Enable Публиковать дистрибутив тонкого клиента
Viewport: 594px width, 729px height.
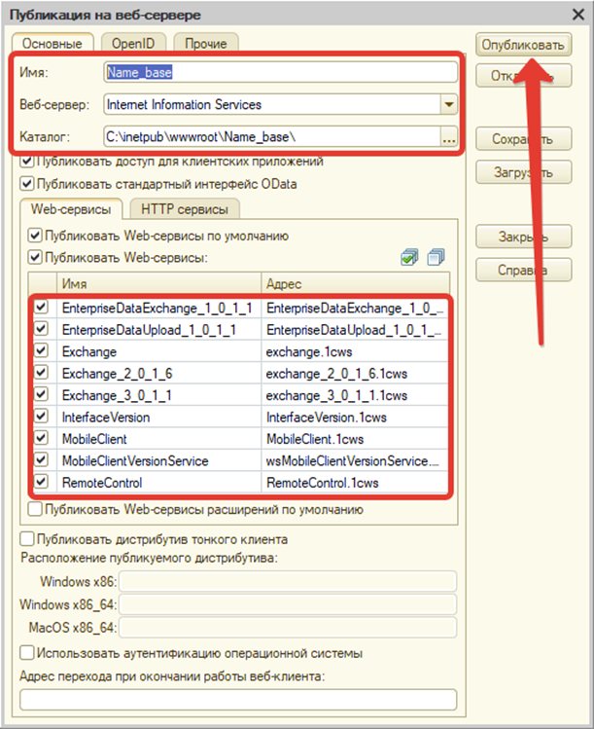(x=26, y=538)
